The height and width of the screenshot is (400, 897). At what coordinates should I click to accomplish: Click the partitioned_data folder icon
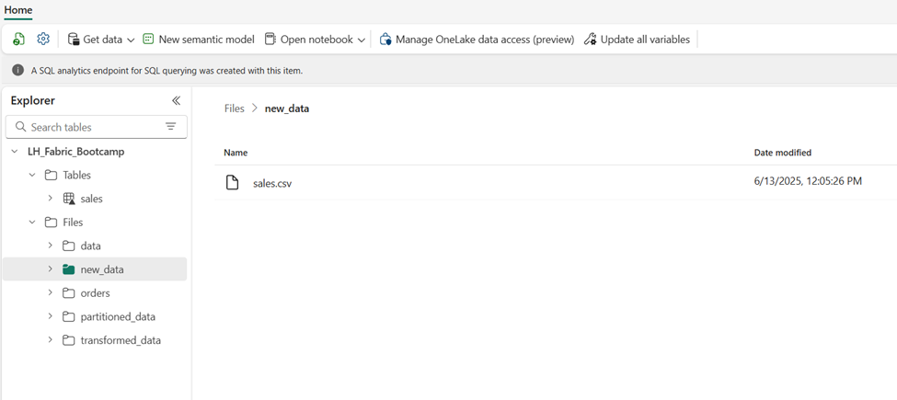coord(69,316)
